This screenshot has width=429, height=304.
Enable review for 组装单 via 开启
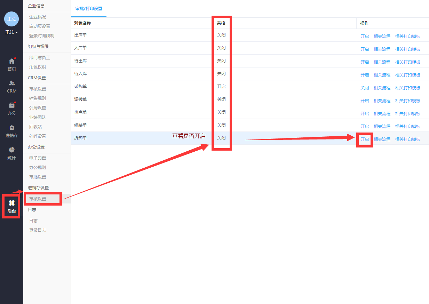coord(365,126)
